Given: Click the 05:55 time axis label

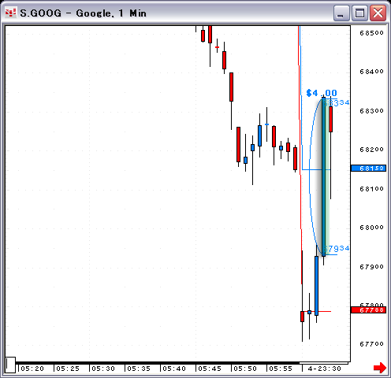Looking at the screenshot, I should pos(281,369).
